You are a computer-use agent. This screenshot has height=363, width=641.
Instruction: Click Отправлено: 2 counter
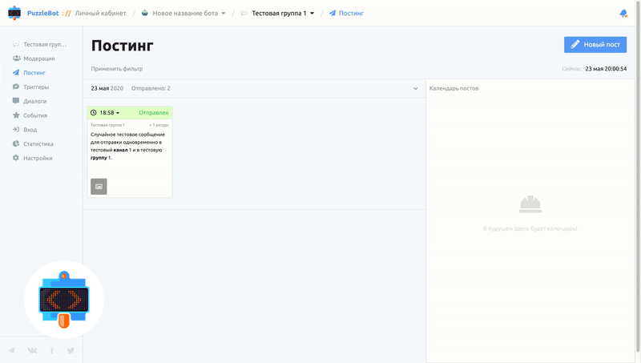click(151, 88)
